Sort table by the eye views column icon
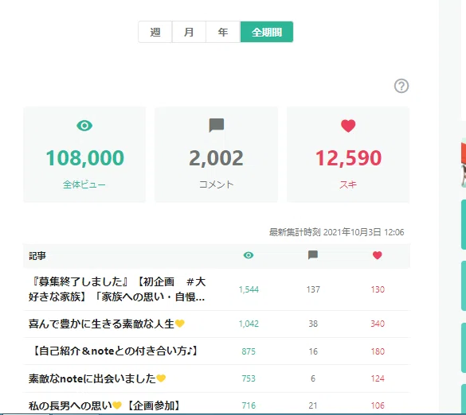466x415 pixels. (249, 255)
